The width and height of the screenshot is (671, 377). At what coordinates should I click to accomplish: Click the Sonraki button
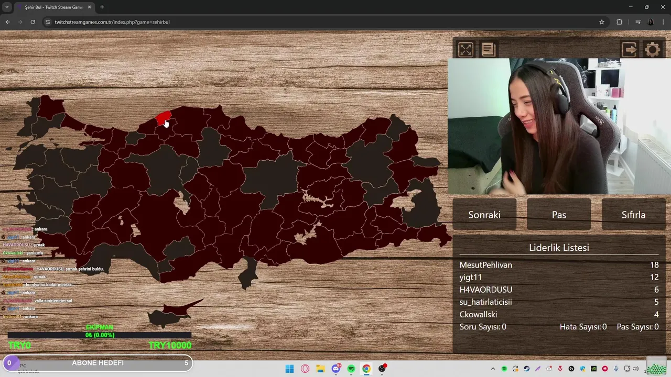pyautogui.click(x=484, y=215)
